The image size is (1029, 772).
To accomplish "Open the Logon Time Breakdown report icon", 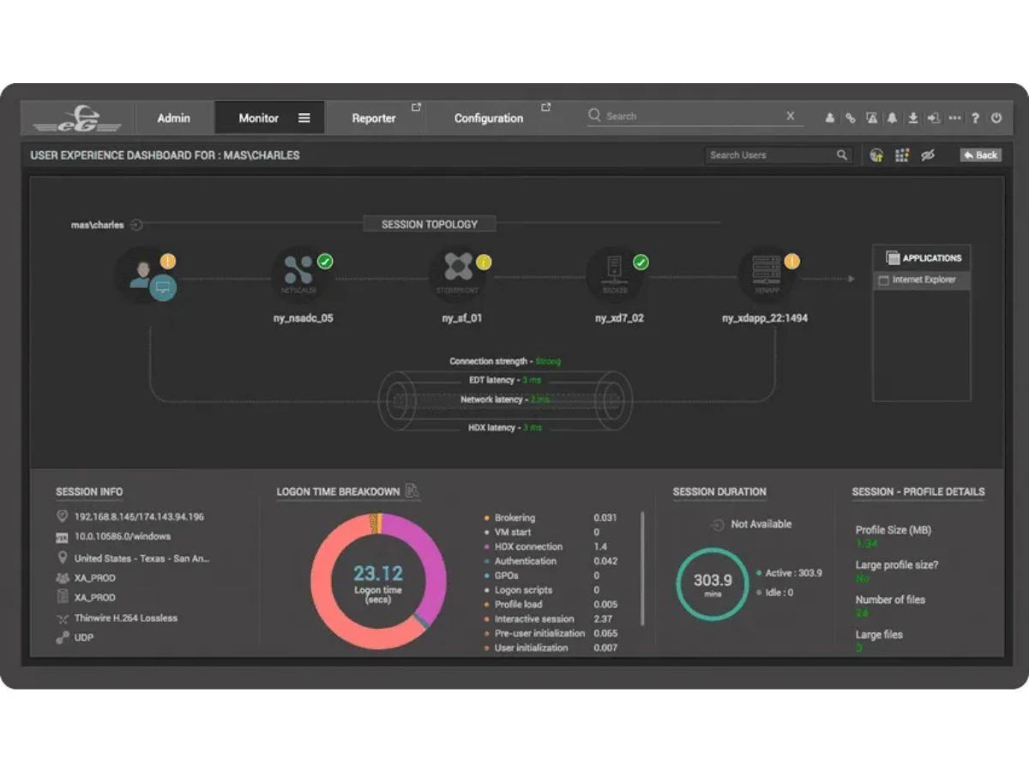I will pos(412,491).
